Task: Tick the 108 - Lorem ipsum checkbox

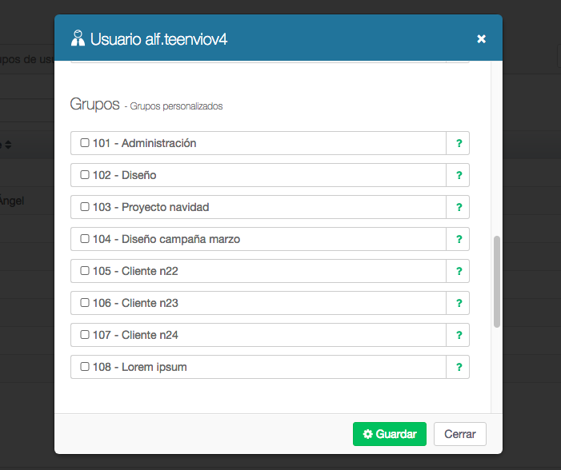Action: coord(85,367)
